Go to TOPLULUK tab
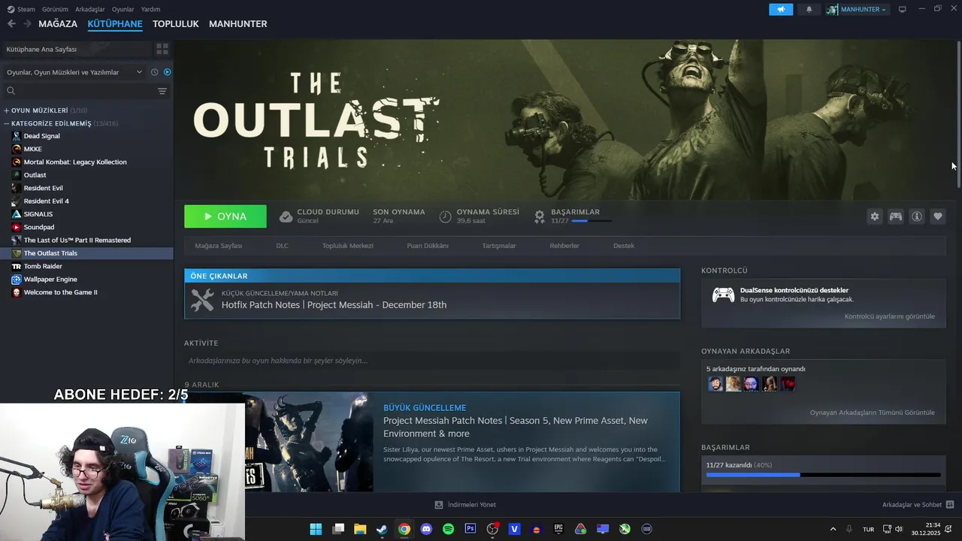 176,24
